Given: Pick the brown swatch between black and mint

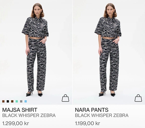Looking at the screenshot, I should [12, 101].
